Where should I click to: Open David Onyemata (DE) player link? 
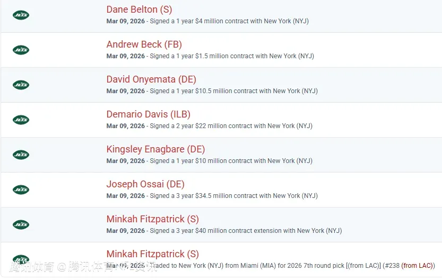click(151, 79)
